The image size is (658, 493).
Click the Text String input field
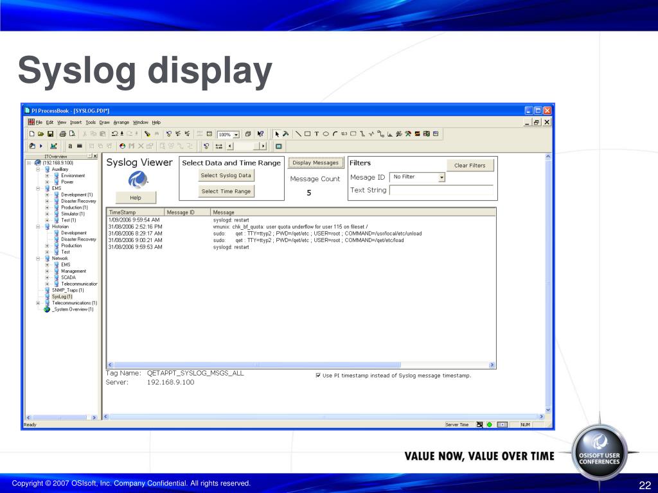click(441, 190)
